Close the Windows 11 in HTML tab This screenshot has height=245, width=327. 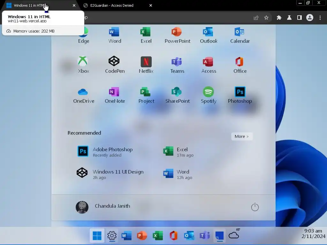pyautogui.click(x=74, y=5)
